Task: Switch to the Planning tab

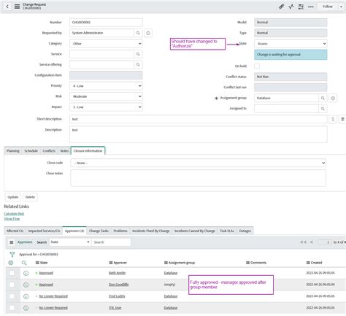Action: pyautogui.click(x=13, y=151)
